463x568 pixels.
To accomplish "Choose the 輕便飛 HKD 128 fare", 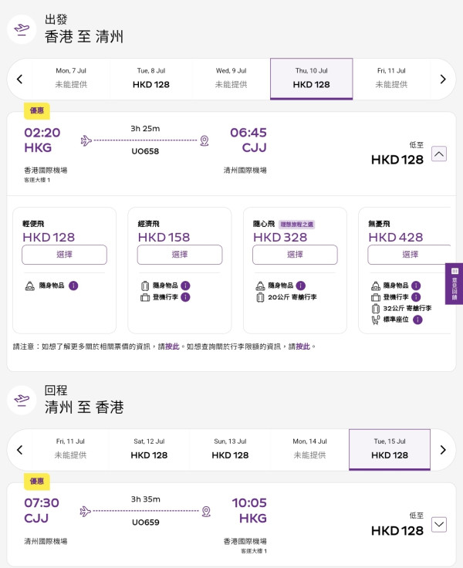I will (x=65, y=255).
